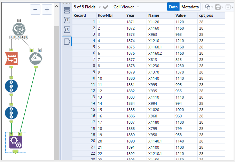This screenshot has height=162, width=235.
Task: Select the T input anchor in results sidebar
Action: click(67, 20)
